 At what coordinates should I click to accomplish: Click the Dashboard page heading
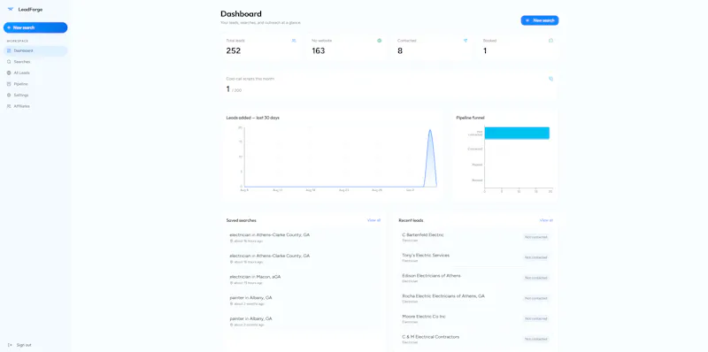click(x=241, y=14)
